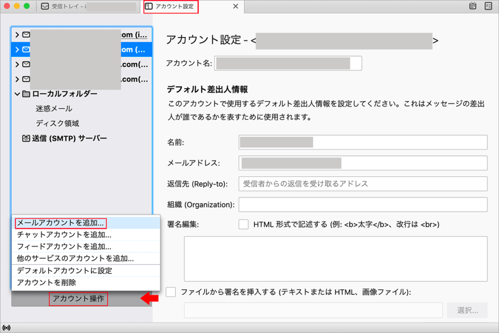Click the envelope icon of the first account
The image size is (499, 333).
(26, 35)
